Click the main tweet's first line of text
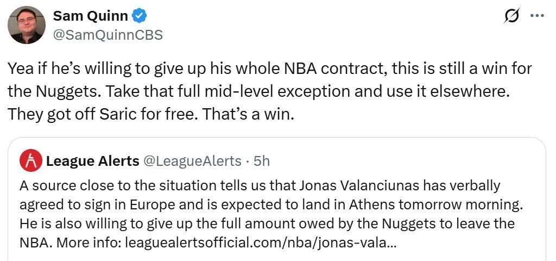The image size is (556, 261). (269, 69)
